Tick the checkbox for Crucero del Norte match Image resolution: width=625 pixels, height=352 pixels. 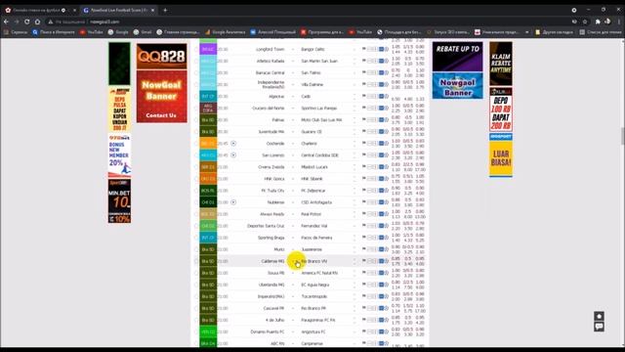(196, 109)
